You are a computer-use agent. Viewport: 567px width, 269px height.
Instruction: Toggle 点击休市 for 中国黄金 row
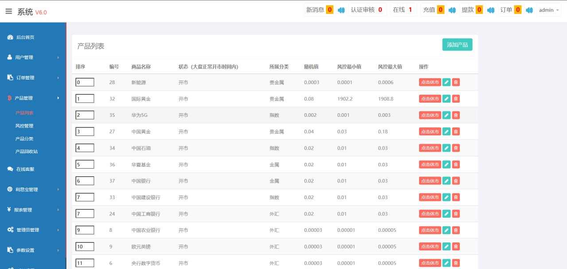(430, 131)
